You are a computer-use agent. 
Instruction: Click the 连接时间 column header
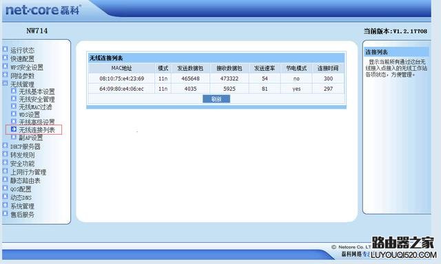coord(328,68)
